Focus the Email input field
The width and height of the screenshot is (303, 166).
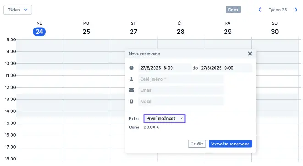[181, 90]
